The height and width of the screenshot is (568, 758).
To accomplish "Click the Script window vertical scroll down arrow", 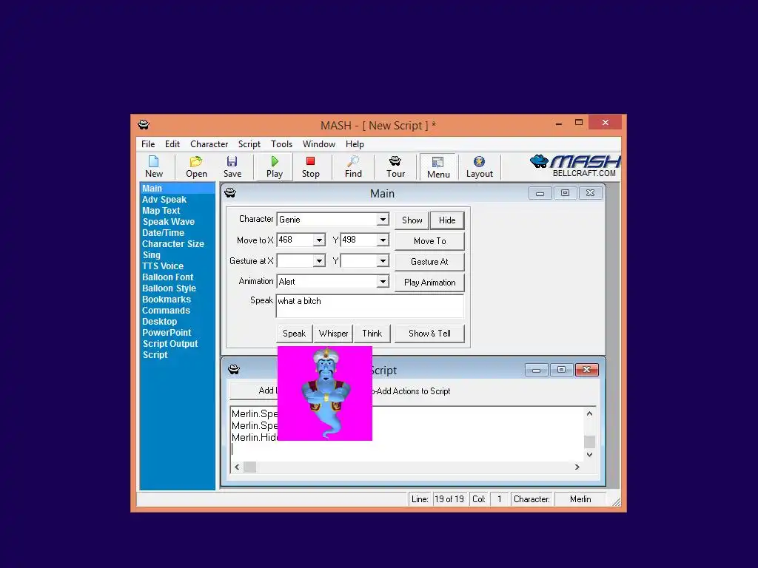I will [x=589, y=455].
